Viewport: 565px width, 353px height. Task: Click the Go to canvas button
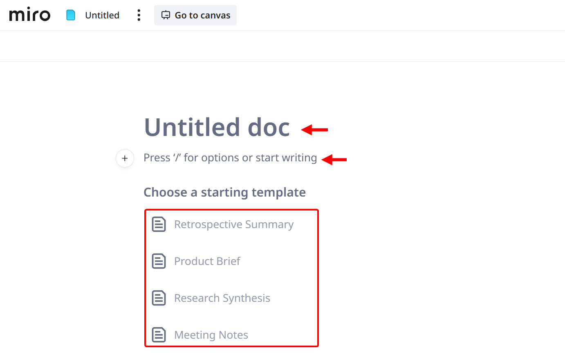point(195,15)
